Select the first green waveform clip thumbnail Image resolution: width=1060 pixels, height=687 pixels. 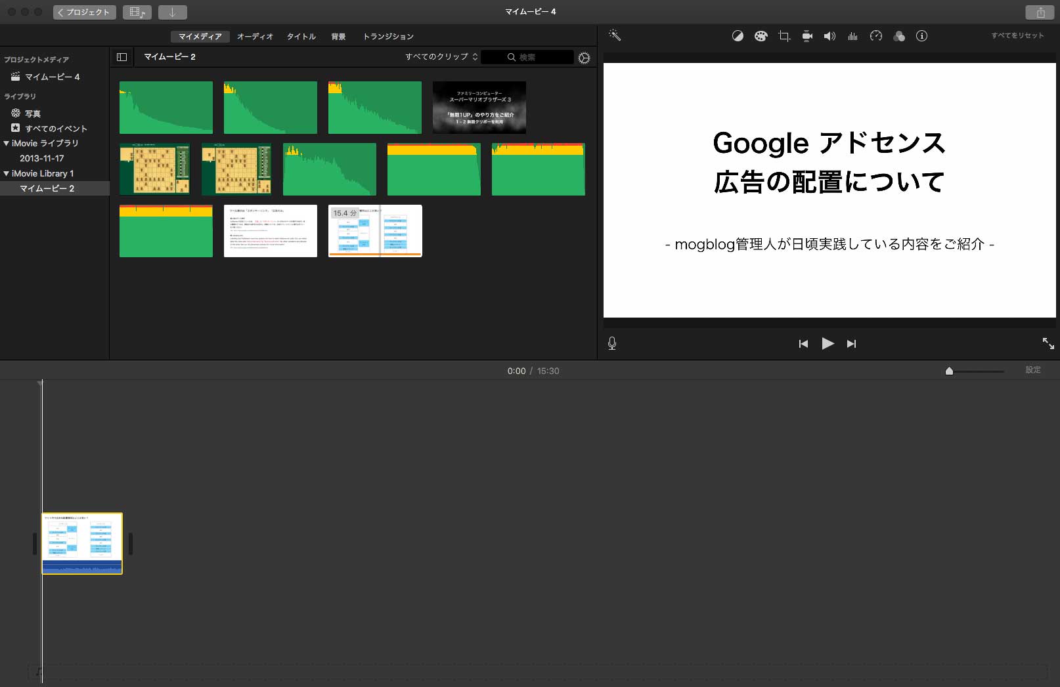166,108
